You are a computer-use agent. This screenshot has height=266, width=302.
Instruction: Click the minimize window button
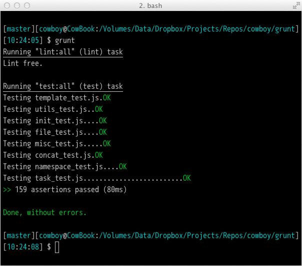(17, 5)
